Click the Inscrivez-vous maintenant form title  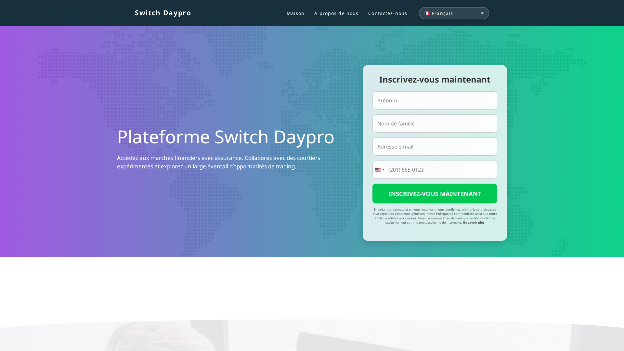pyautogui.click(x=435, y=79)
